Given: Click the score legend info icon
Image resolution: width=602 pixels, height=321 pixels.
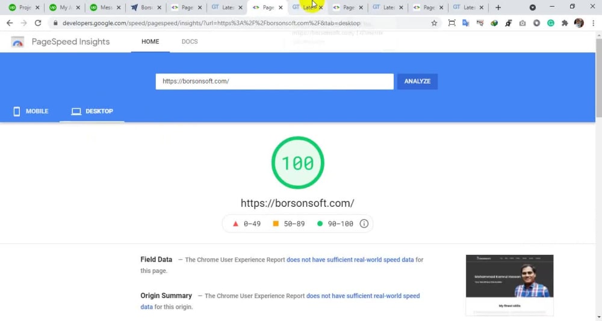Looking at the screenshot, I should tap(364, 224).
